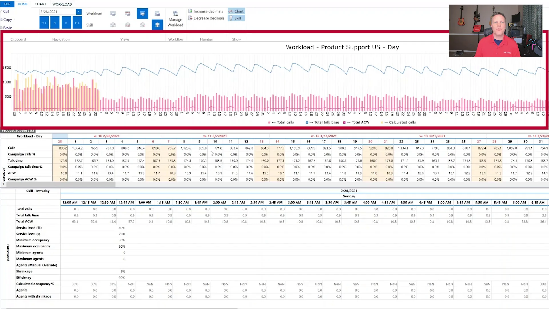The image size is (549, 309).
Task: Switch to the CHART ribbon tab
Action: (40, 4)
